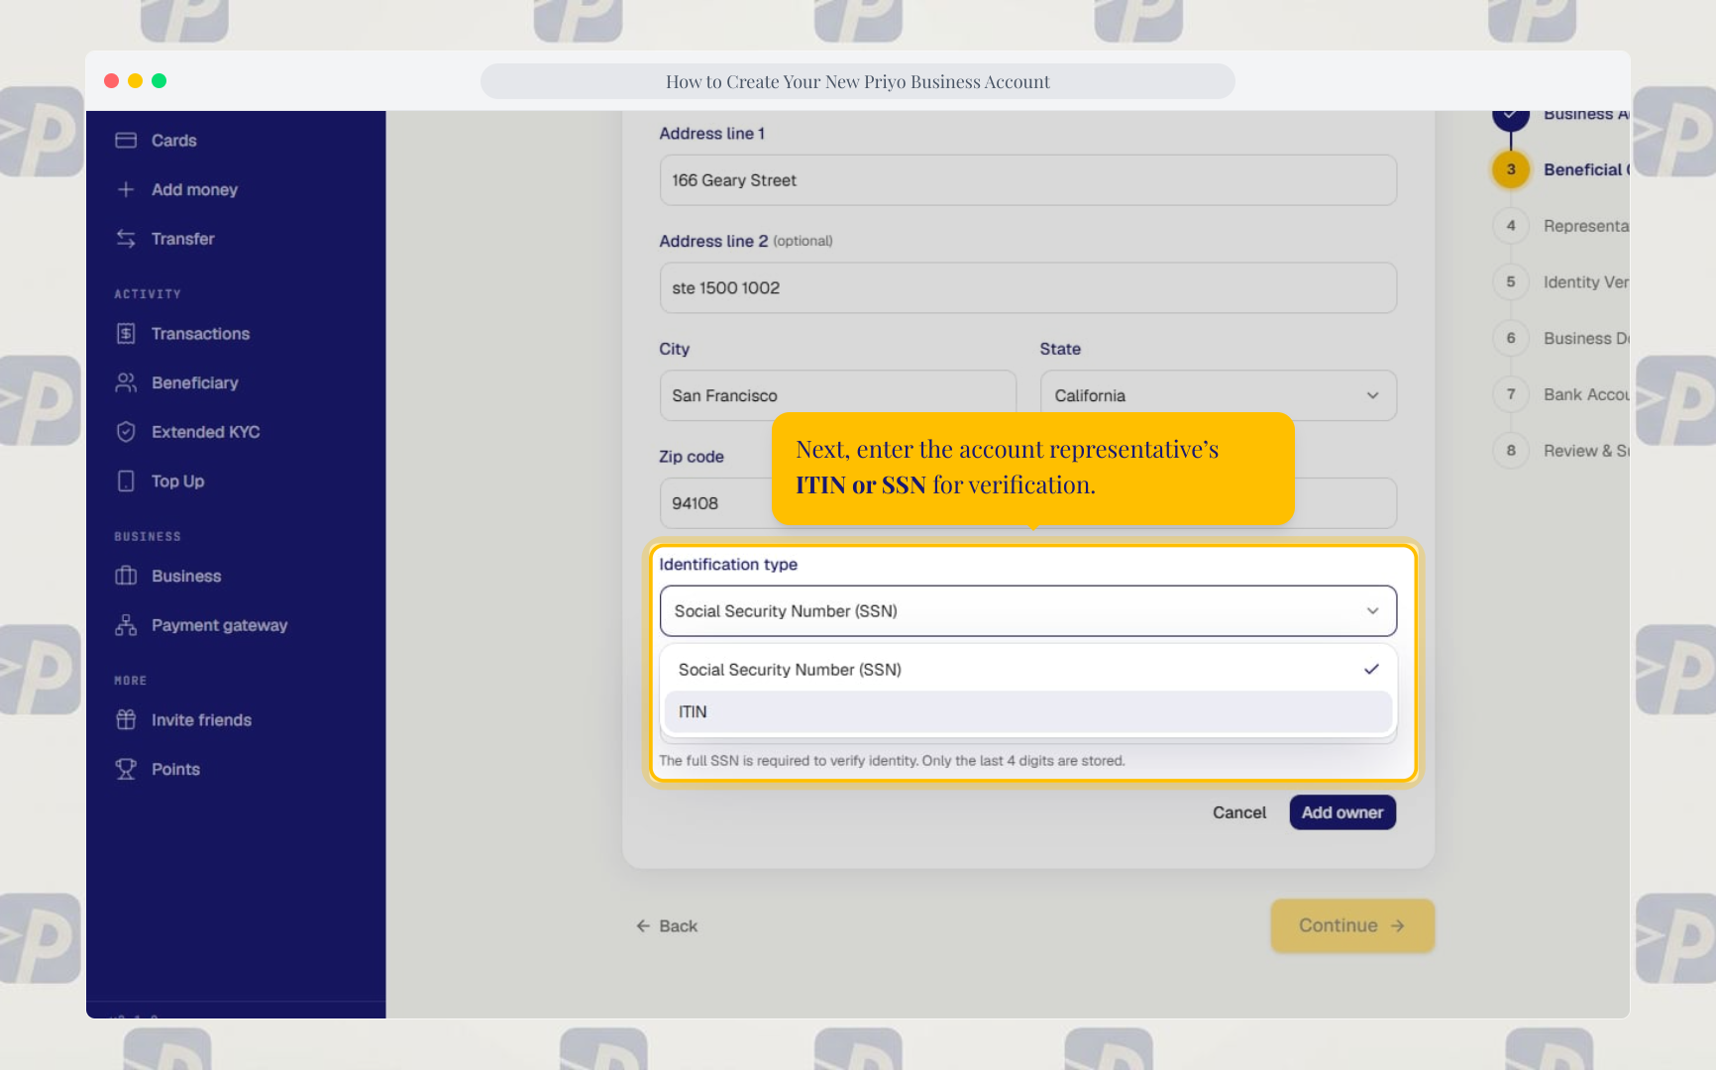Click the City field with San Francisco

tap(838, 395)
